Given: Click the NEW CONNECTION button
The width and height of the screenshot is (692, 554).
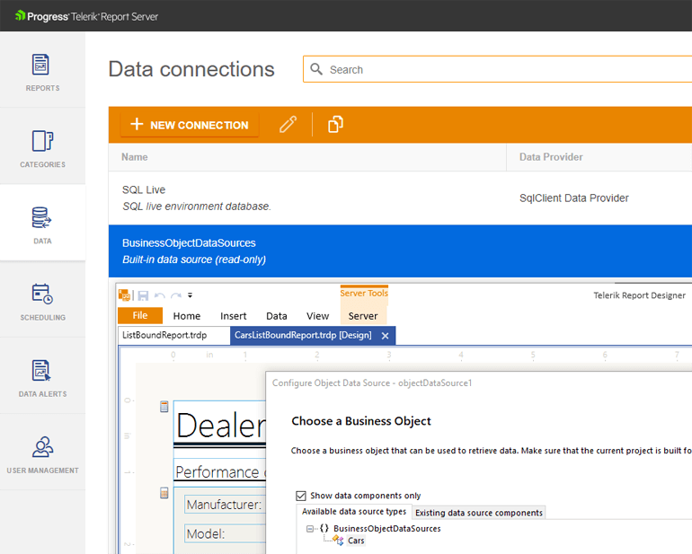Looking at the screenshot, I should (190, 125).
